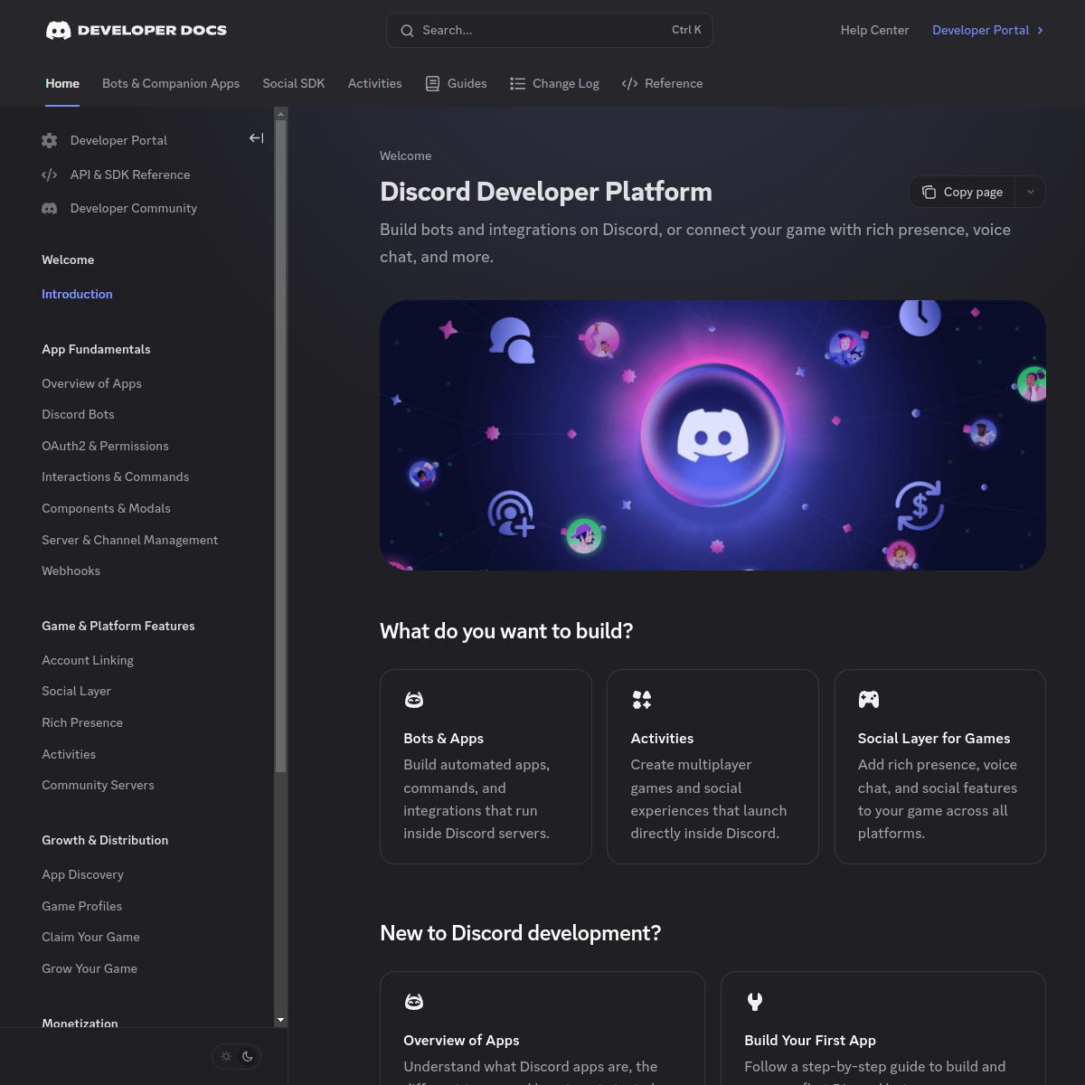1085x1085 pixels.
Task: Open the Copy page dropdown arrow
Action: tap(1030, 192)
